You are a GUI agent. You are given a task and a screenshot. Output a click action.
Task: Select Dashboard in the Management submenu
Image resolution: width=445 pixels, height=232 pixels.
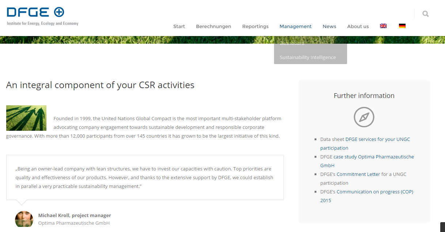(x=292, y=43)
